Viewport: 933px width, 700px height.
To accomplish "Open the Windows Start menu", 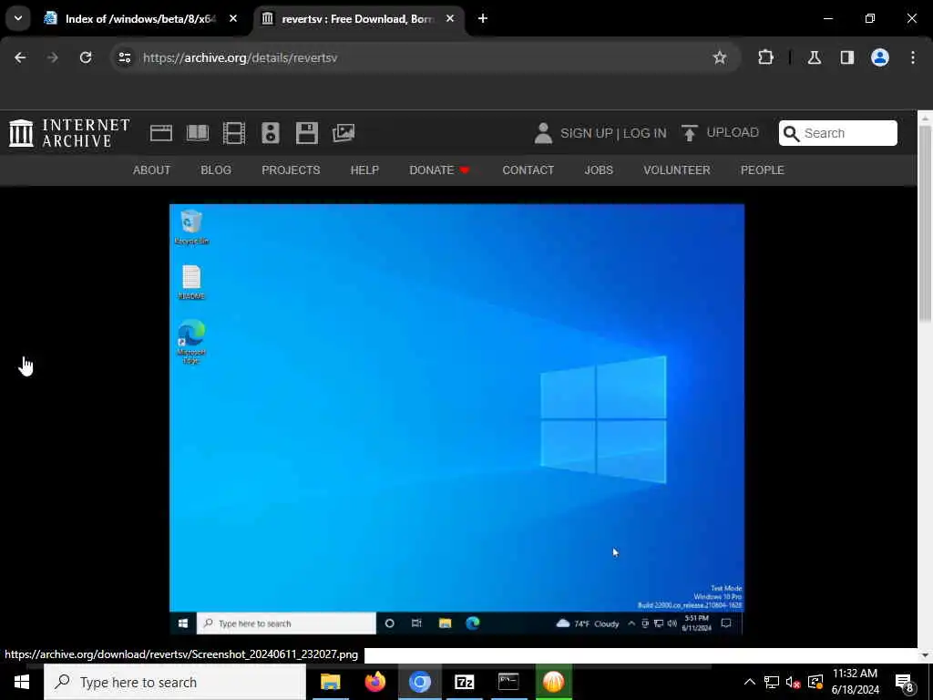I will [x=22, y=682].
